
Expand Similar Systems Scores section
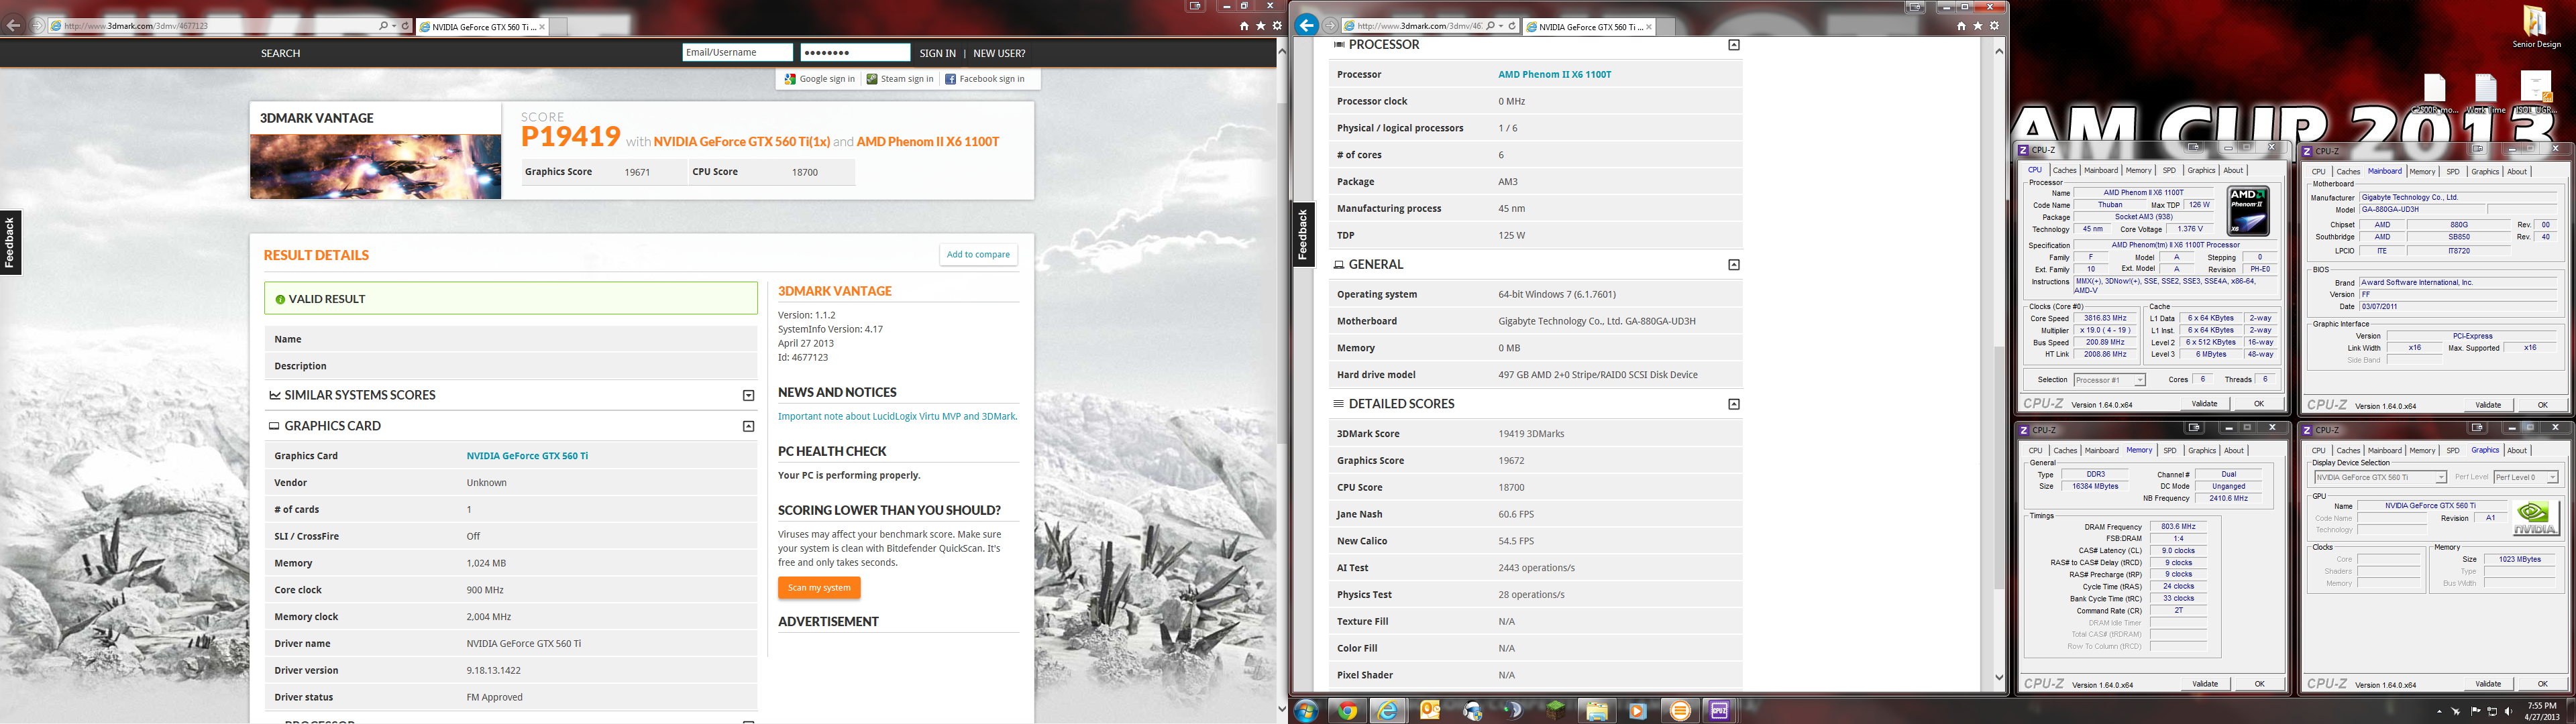click(748, 395)
